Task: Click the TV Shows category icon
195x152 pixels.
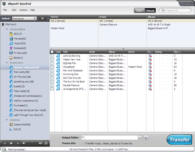Action: click(x=11, y=53)
